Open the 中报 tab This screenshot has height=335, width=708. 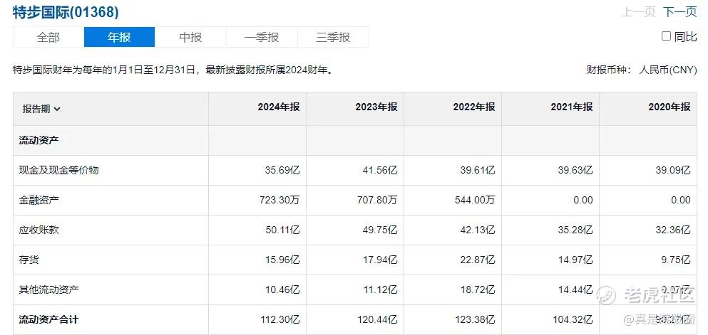pos(190,37)
